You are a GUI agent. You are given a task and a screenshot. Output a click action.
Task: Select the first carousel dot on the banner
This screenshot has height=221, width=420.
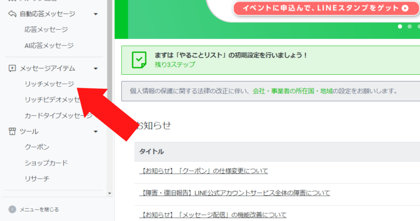[400, 26]
